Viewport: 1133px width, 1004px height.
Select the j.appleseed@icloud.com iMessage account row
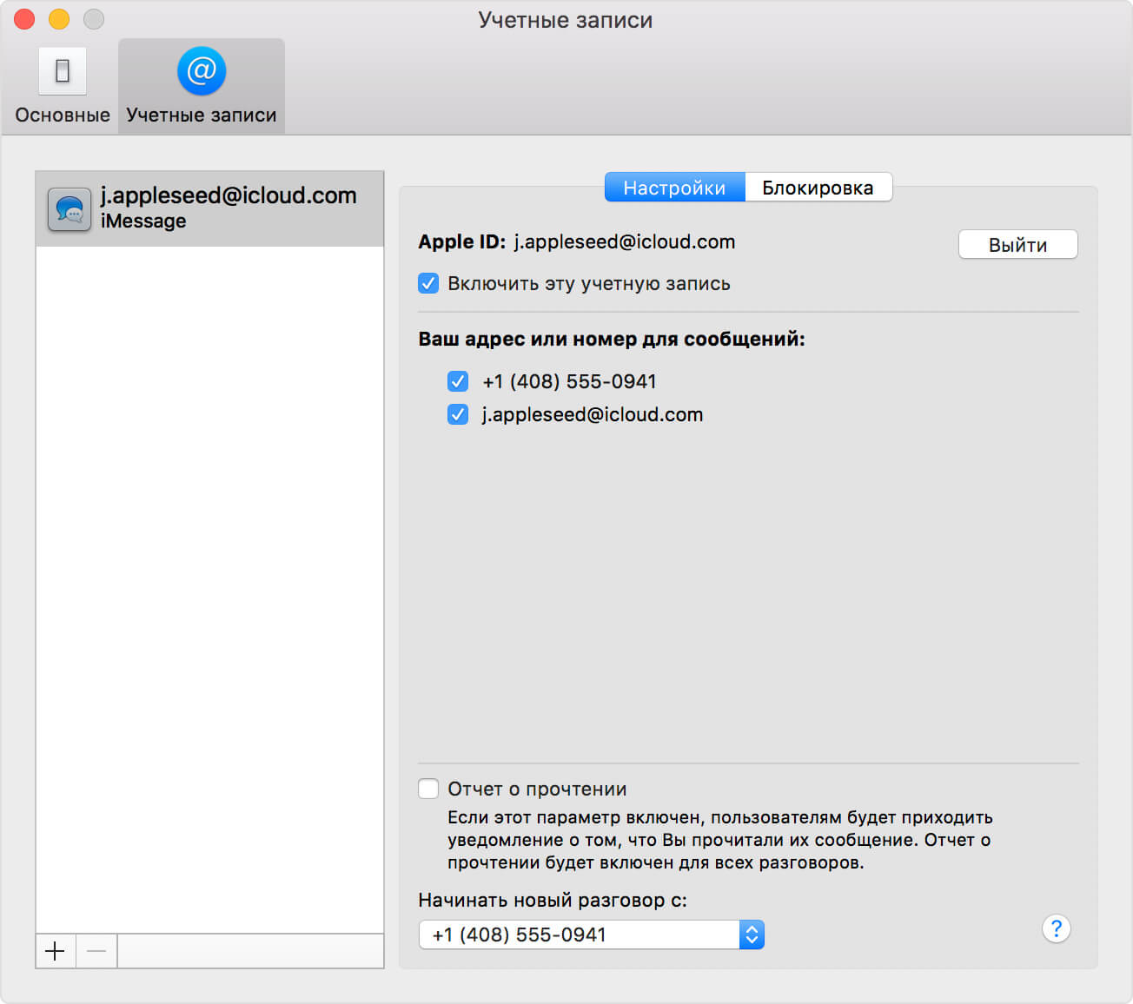209,208
